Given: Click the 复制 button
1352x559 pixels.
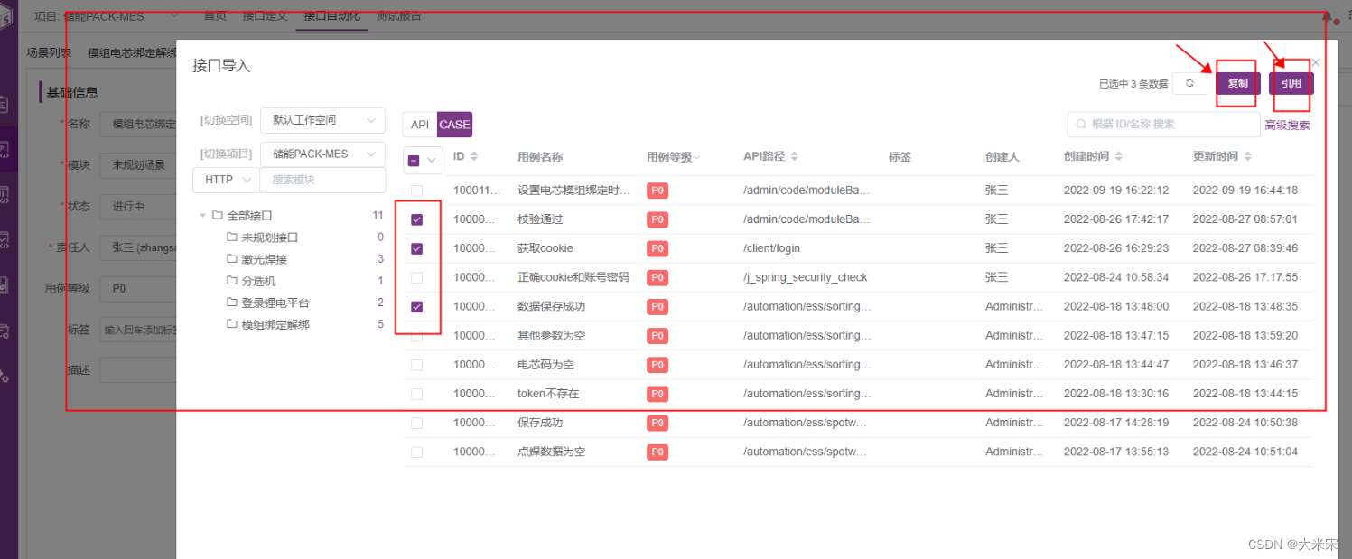Looking at the screenshot, I should click(x=1238, y=83).
